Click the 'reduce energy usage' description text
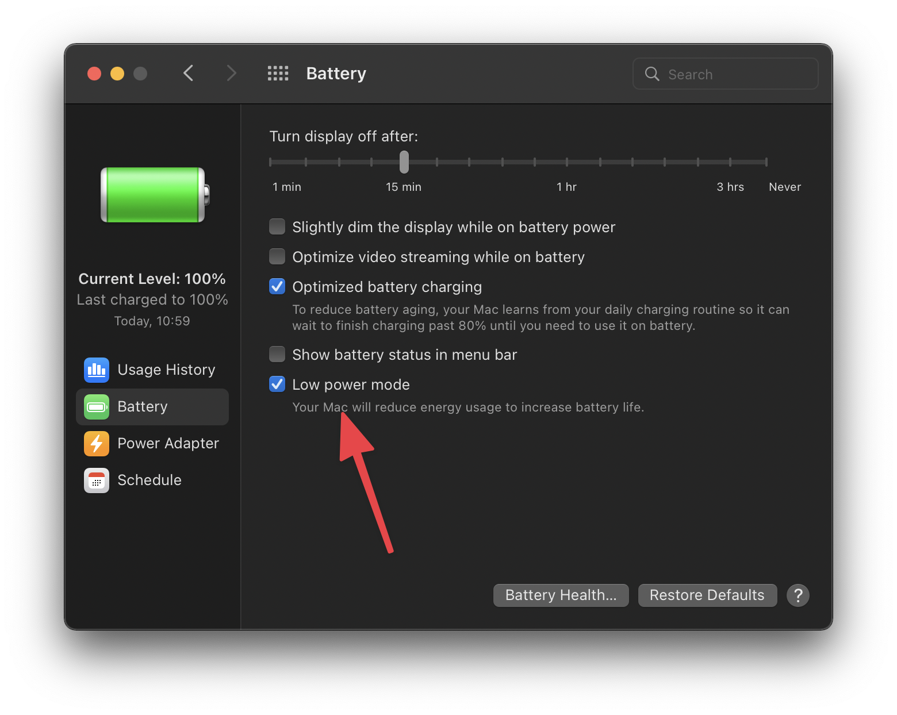The image size is (897, 715). [x=467, y=407]
